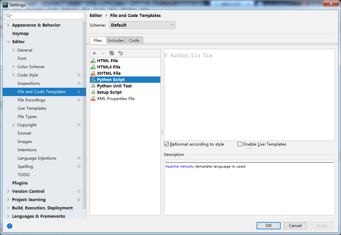The height and width of the screenshot is (235, 341).
Task: Switch to the Includes tab
Action: click(116, 40)
